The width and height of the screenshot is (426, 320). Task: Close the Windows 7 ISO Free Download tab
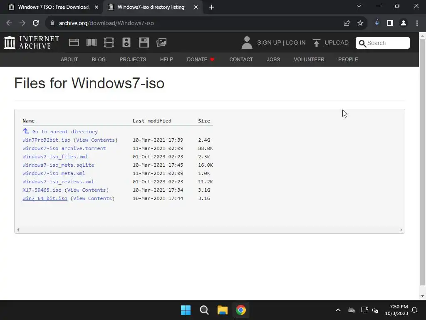[97, 7]
